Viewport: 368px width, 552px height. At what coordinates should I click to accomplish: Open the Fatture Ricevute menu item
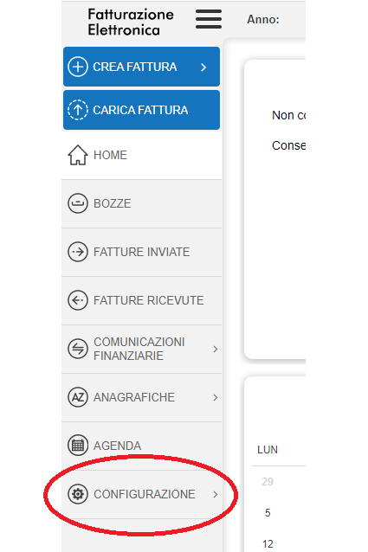pos(141,300)
